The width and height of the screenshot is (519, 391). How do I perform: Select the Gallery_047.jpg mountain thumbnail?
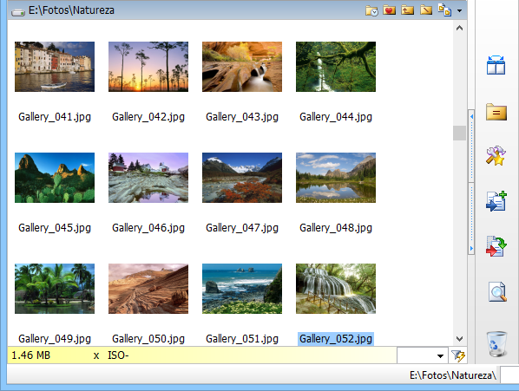(x=242, y=178)
